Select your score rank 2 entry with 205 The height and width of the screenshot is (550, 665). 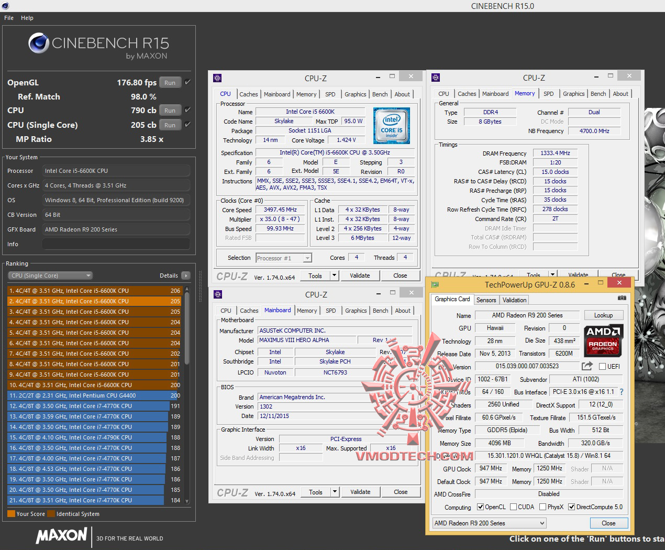tap(95, 301)
